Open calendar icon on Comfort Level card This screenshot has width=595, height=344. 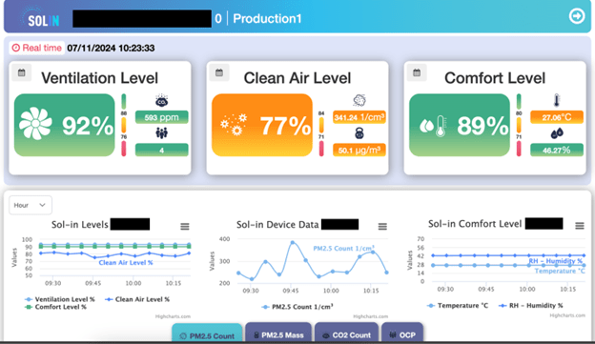(x=417, y=72)
